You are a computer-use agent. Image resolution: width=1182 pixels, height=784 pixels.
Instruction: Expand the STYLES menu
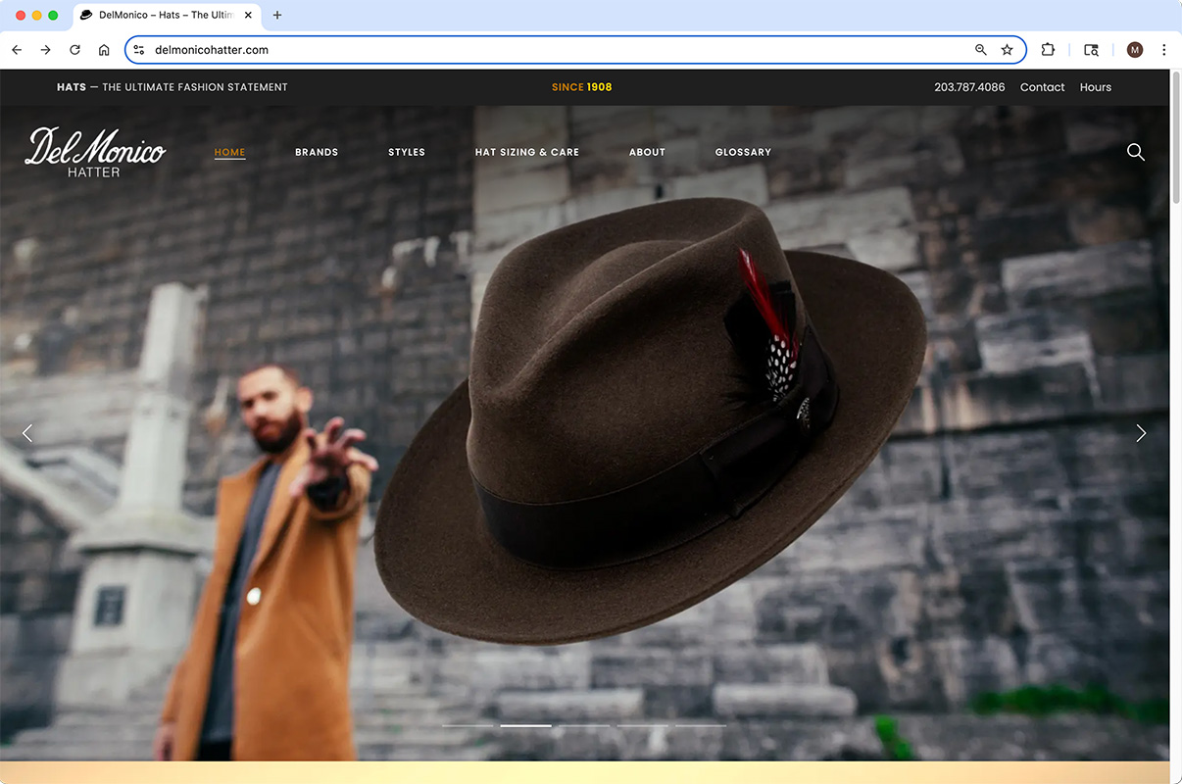407,152
